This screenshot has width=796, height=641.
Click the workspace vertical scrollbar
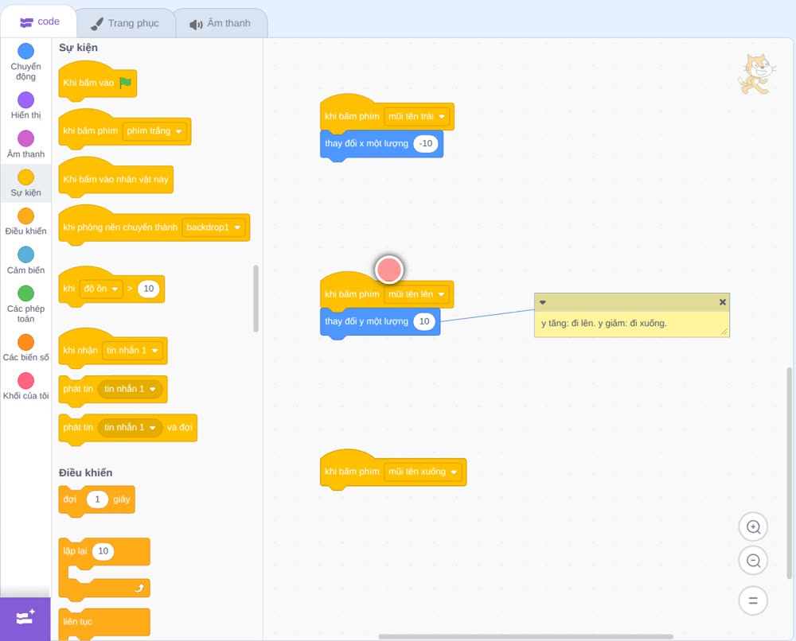coord(789,472)
